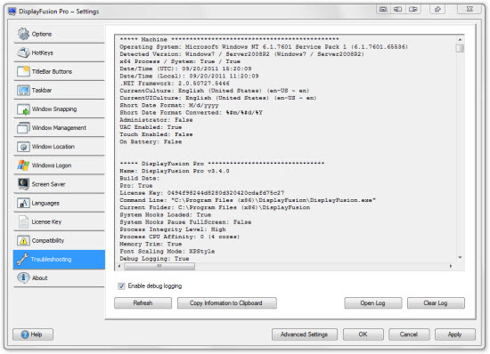Image resolution: width=490 pixels, height=354 pixels.
Task: Click the "Font Scaling Mode: XPStyle" line
Action: 167,251
